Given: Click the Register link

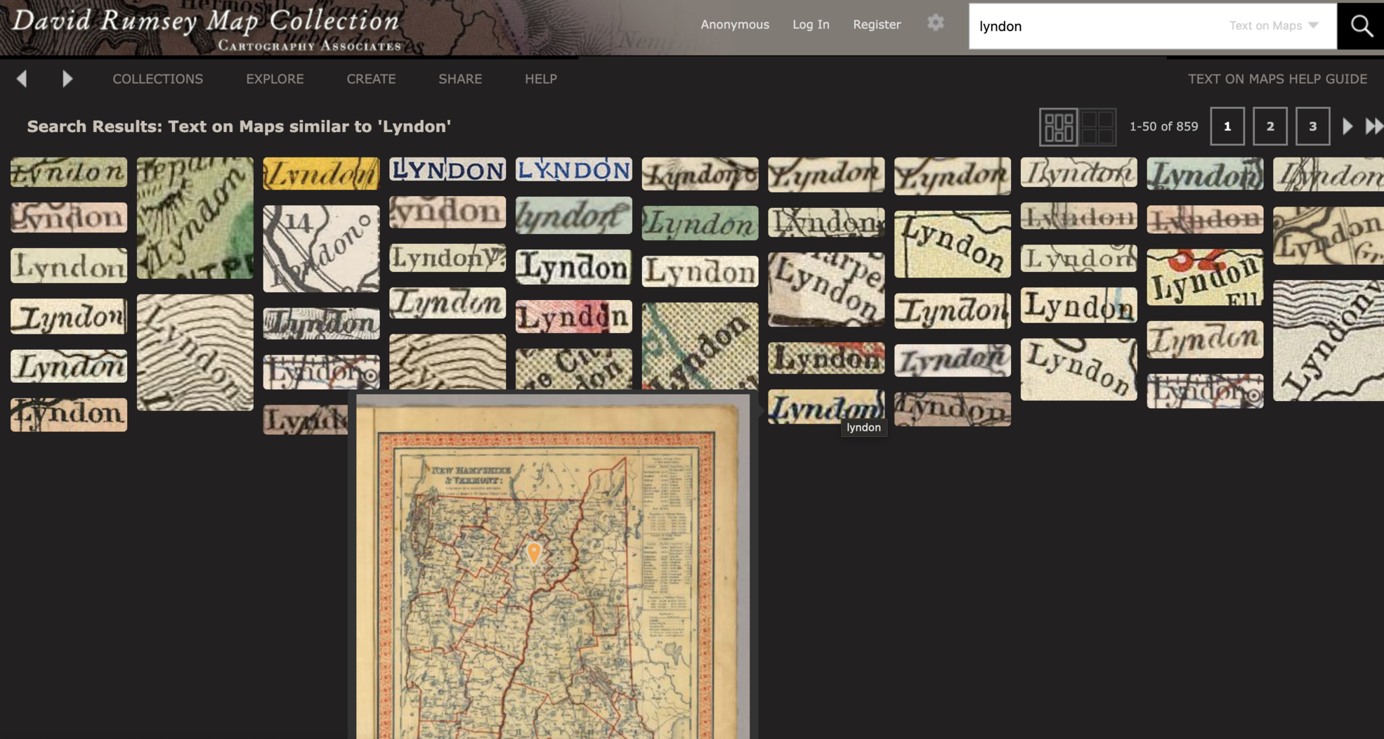Looking at the screenshot, I should pos(877,25).
